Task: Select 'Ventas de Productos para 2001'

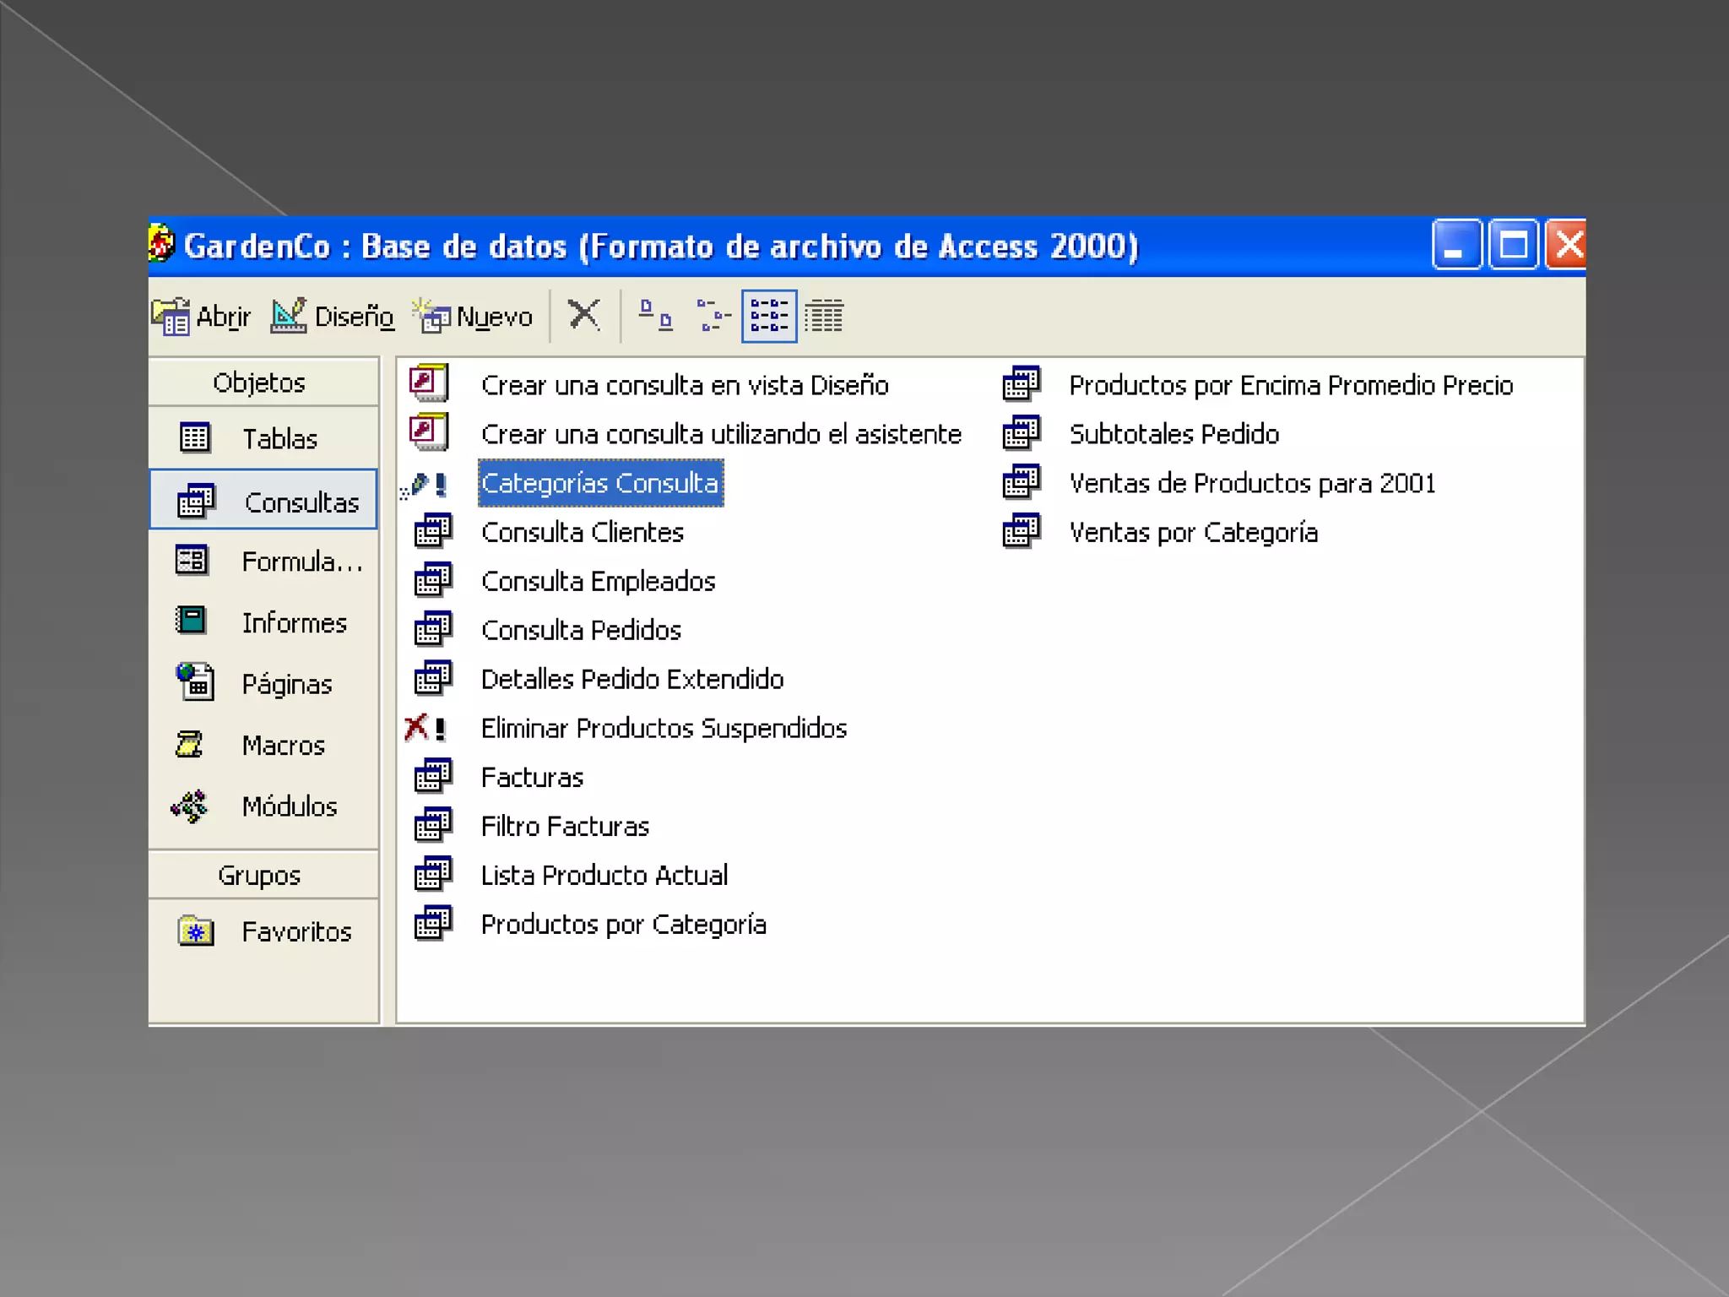Action: [1253, 483]
